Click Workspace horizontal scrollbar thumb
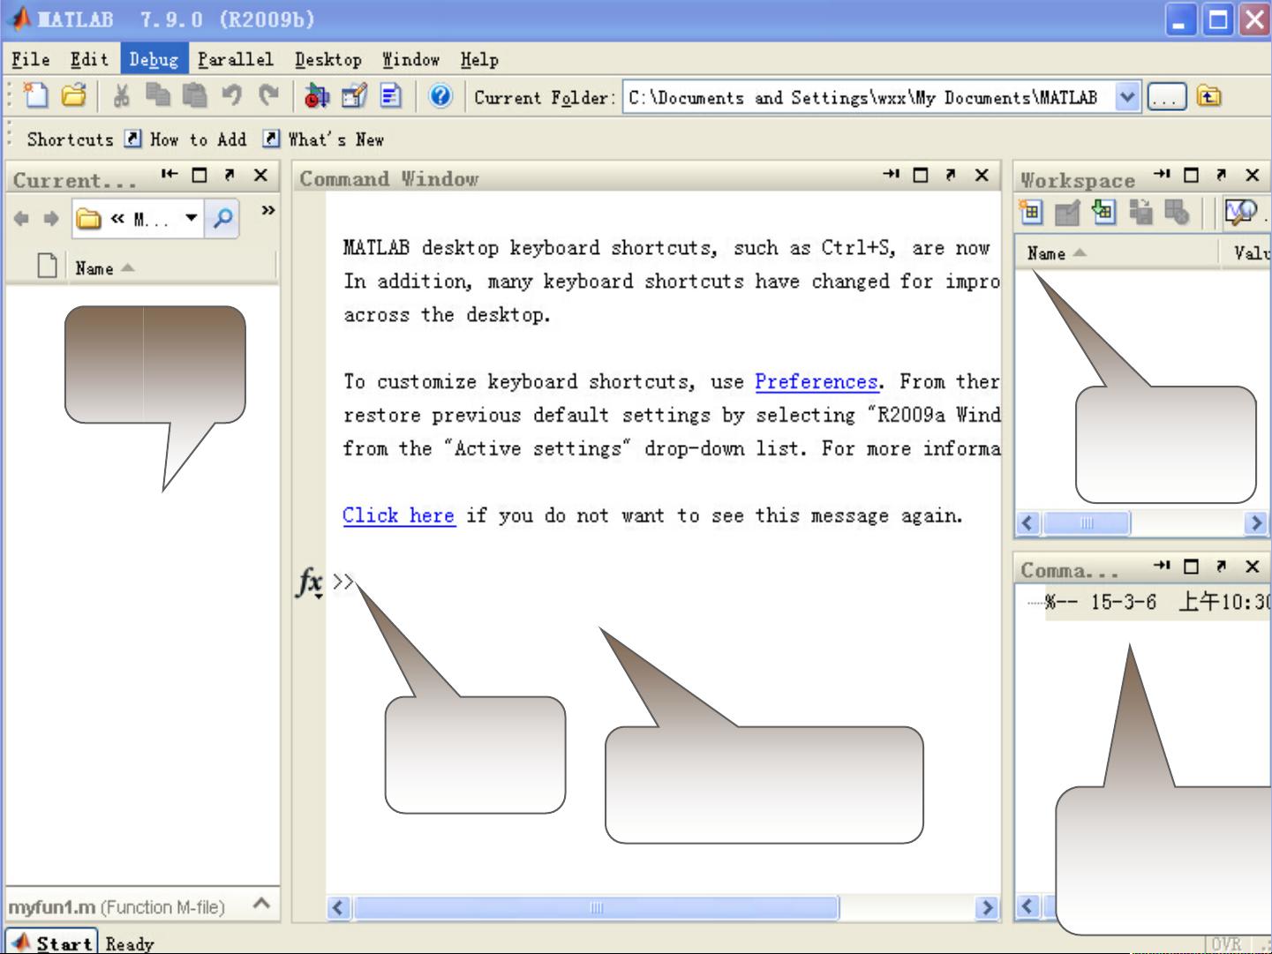This screenshot has height=954, width=1272. [1087, 523]
